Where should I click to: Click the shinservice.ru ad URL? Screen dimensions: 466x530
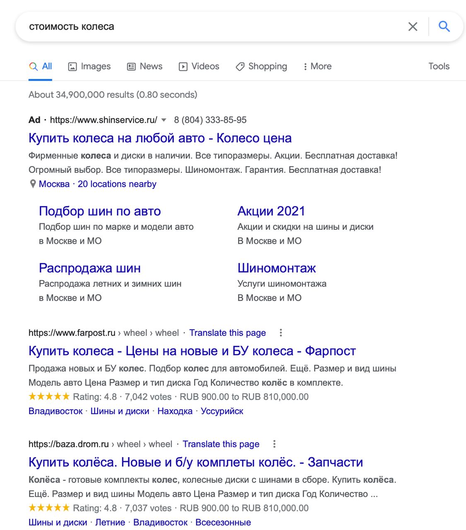(104, 120)
